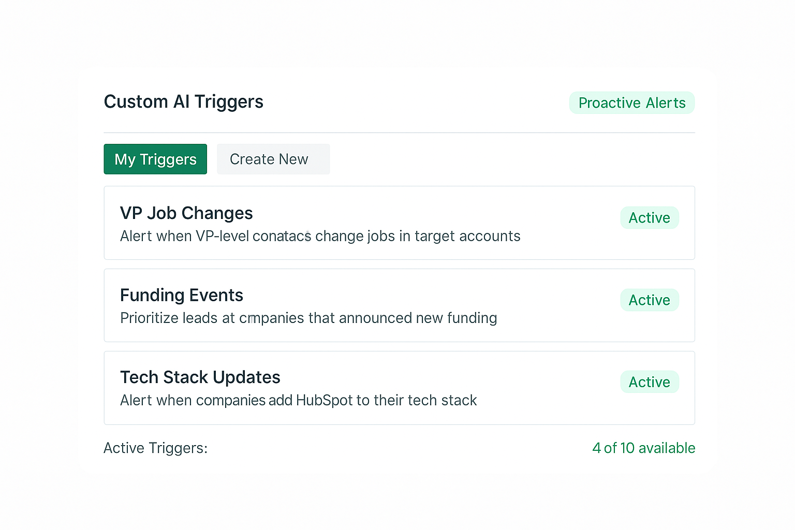Click the new funding leads description text
This screenshot has width=795, height=530.
tap(308, 318)
